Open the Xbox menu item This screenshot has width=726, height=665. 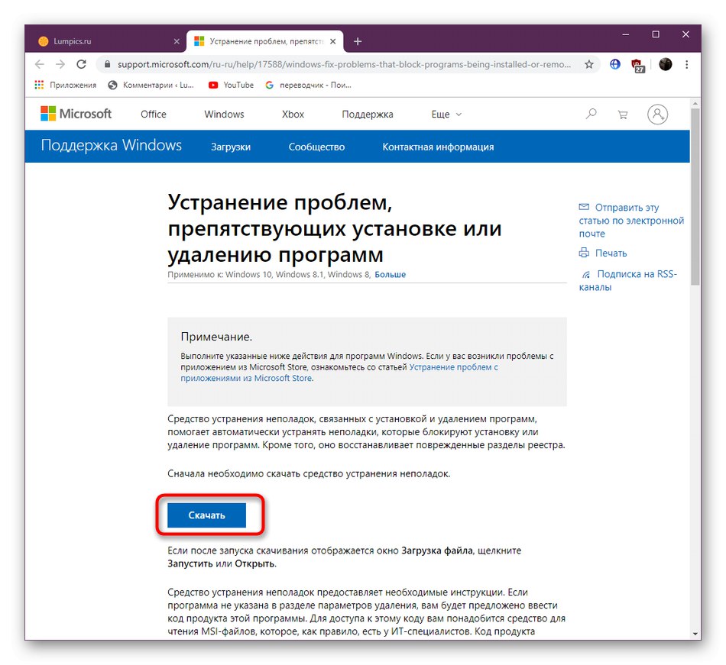coord(293,115)
